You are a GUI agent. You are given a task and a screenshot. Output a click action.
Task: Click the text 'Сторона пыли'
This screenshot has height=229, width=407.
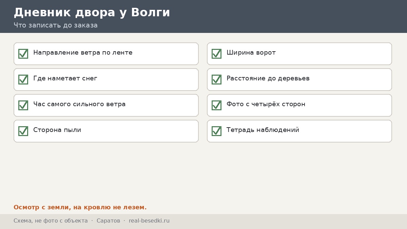(57, 130)
